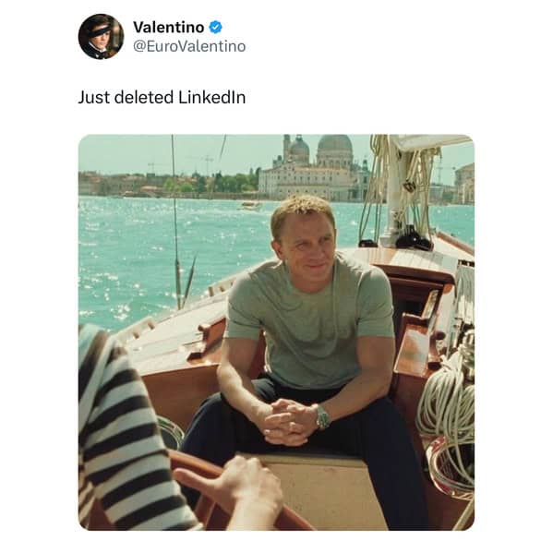The width and height of the screenshot is (553, 553).
Task: Click the blue verified checkmark badge
Action: (x=215, y=27)
